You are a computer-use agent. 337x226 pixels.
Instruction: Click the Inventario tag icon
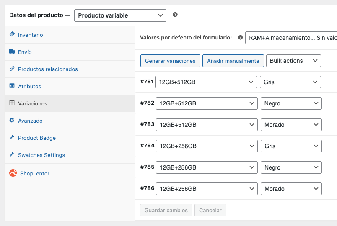click(12, 35)
